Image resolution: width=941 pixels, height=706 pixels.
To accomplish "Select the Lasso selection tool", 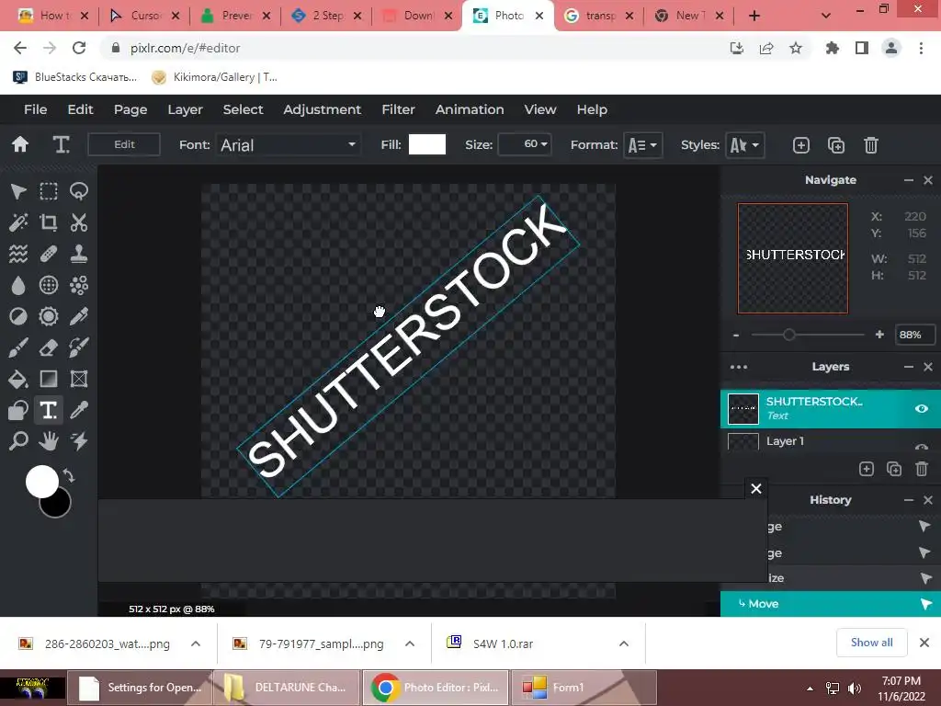I will coord(79,191).
